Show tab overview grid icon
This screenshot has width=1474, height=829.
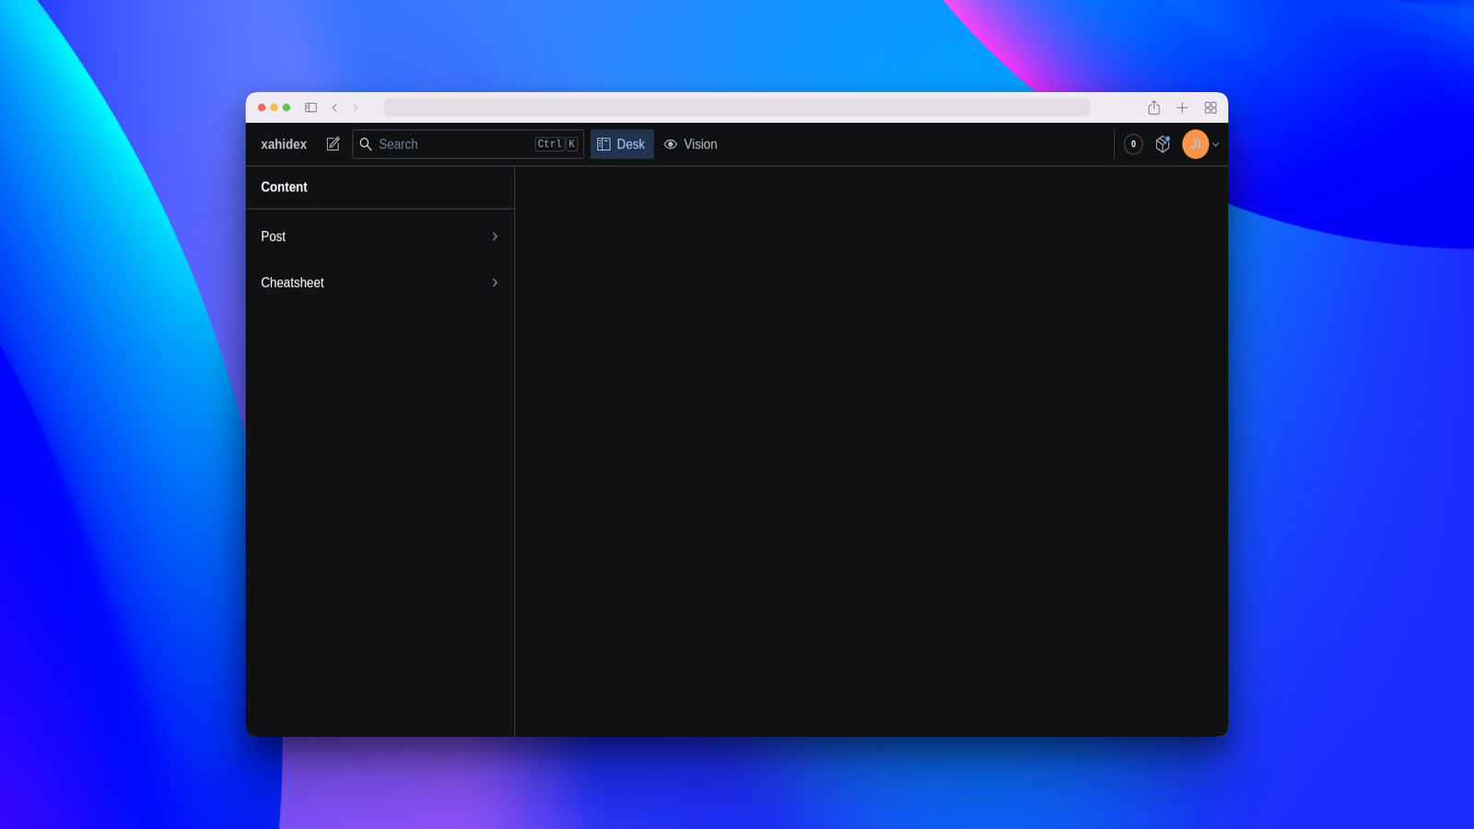pos(1211,108)
